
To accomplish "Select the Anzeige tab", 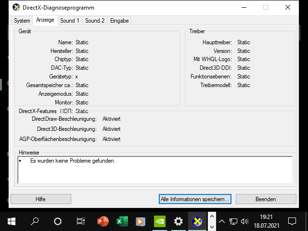I will pos(45,20).
